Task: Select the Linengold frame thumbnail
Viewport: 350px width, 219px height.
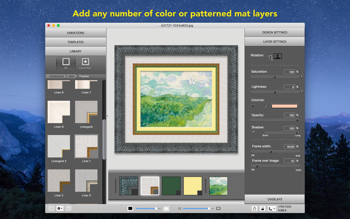Action: (x=86, y=112)
